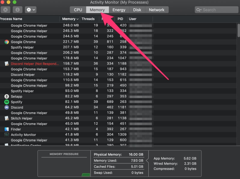Select Google Chrome Helper using 244.5 MB

(x=29, y=36)
